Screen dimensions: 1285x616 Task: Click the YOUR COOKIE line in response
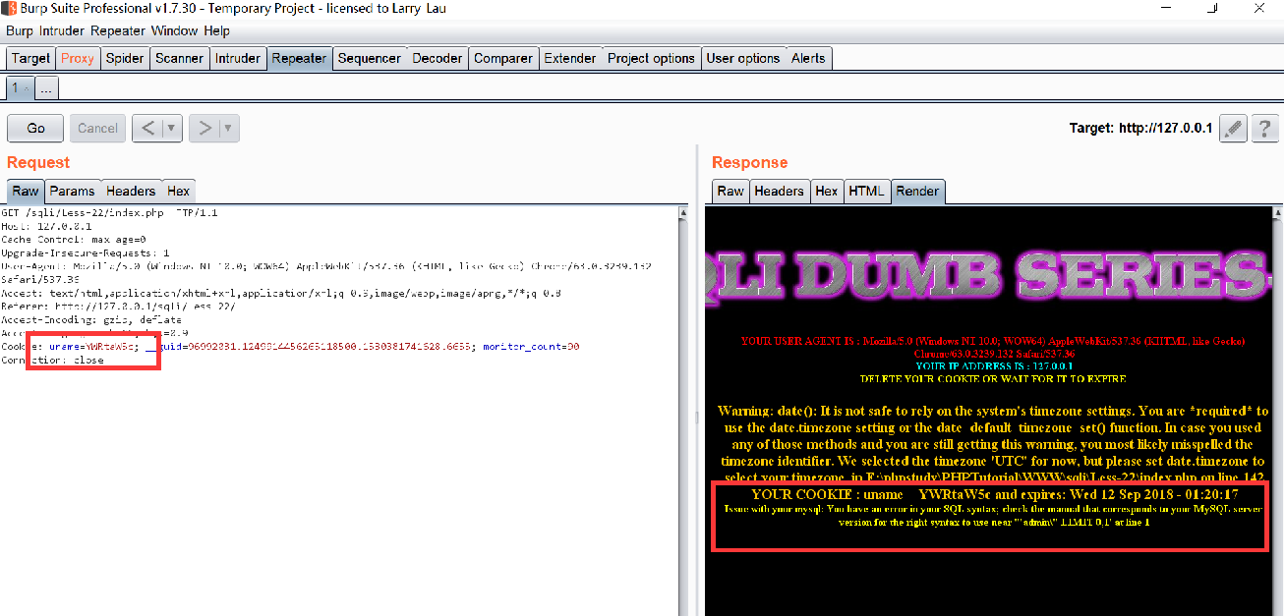click(994, 494)
